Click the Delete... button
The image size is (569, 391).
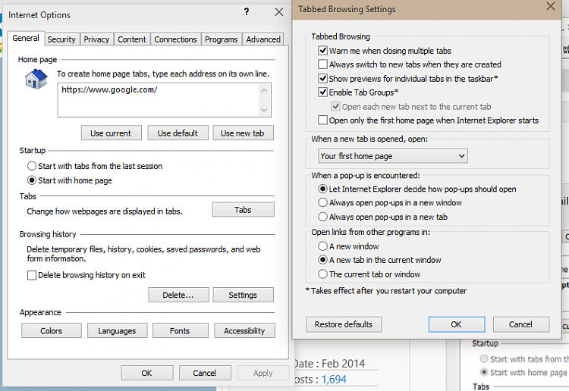pyautogui.click(x=178, y=295)
